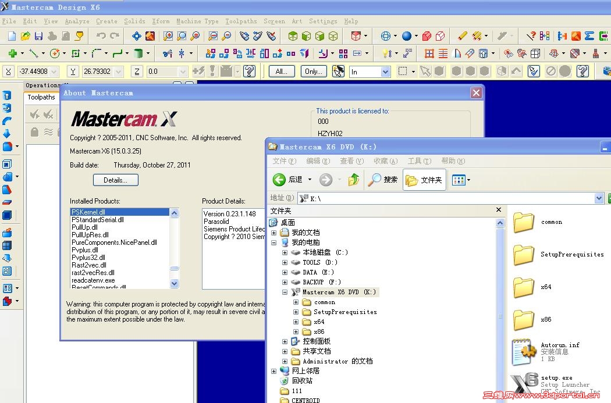Select the Shaded blue sphere icon

point(406,36)
